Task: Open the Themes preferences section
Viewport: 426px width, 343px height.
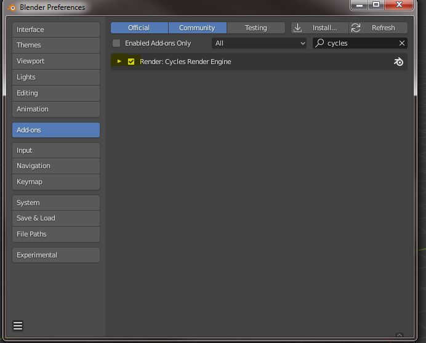Action: coord(56,45)
